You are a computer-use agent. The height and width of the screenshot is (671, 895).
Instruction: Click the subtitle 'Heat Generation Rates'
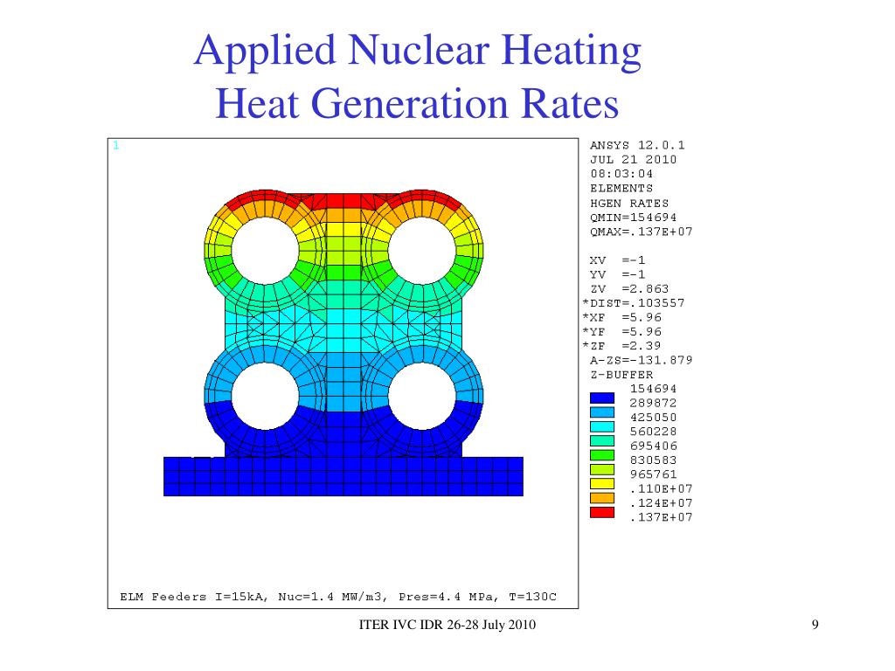coord(417,103)
